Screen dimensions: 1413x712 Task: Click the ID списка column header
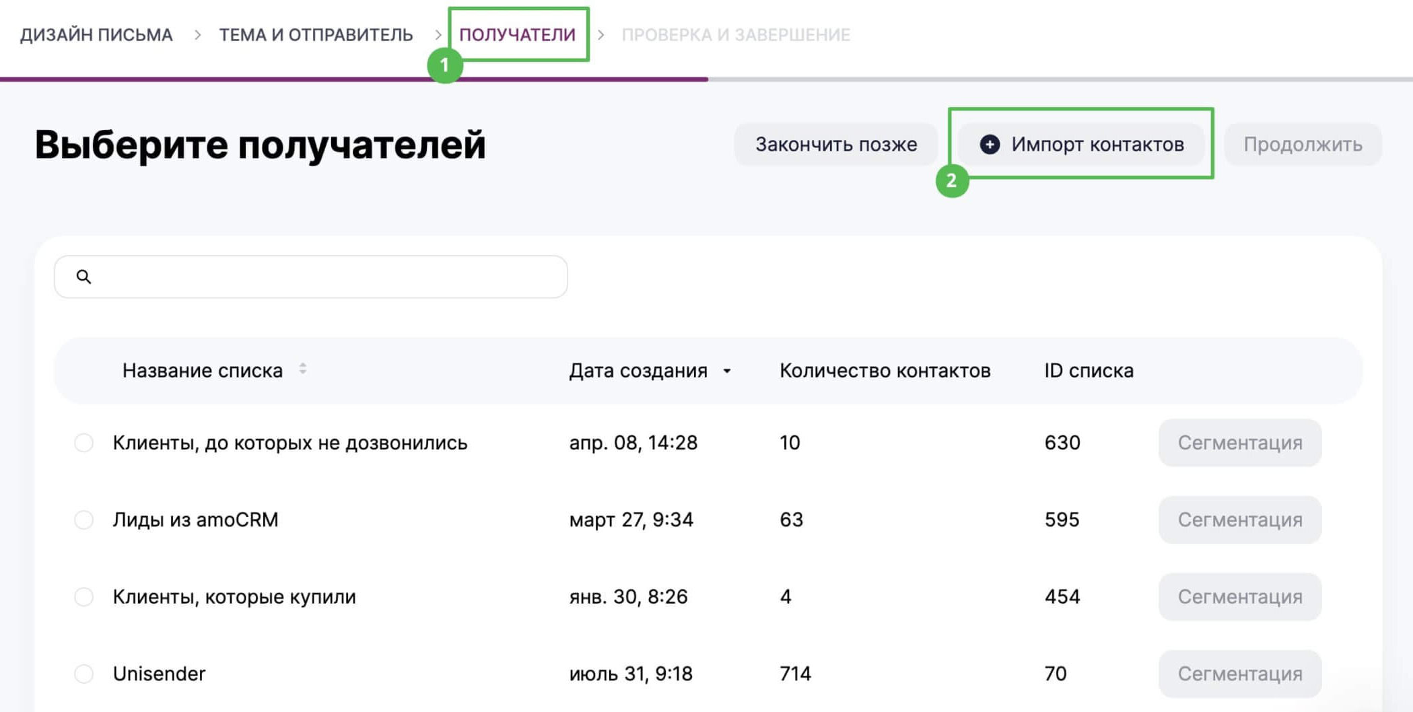1089,371
